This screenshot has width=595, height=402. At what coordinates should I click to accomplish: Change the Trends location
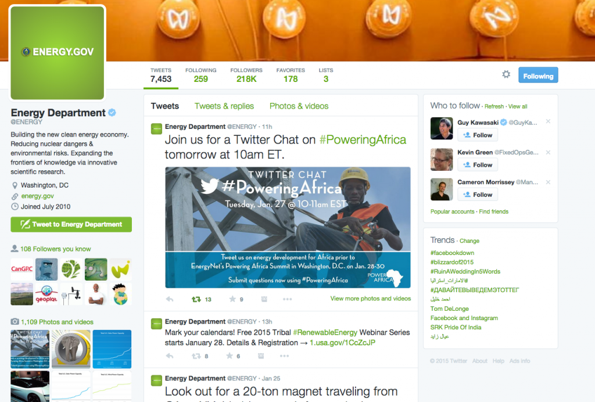(469, 241)
